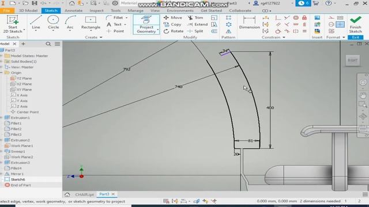Click the mirror pattern icon
369x207 pixels.
tap(228, 31)
